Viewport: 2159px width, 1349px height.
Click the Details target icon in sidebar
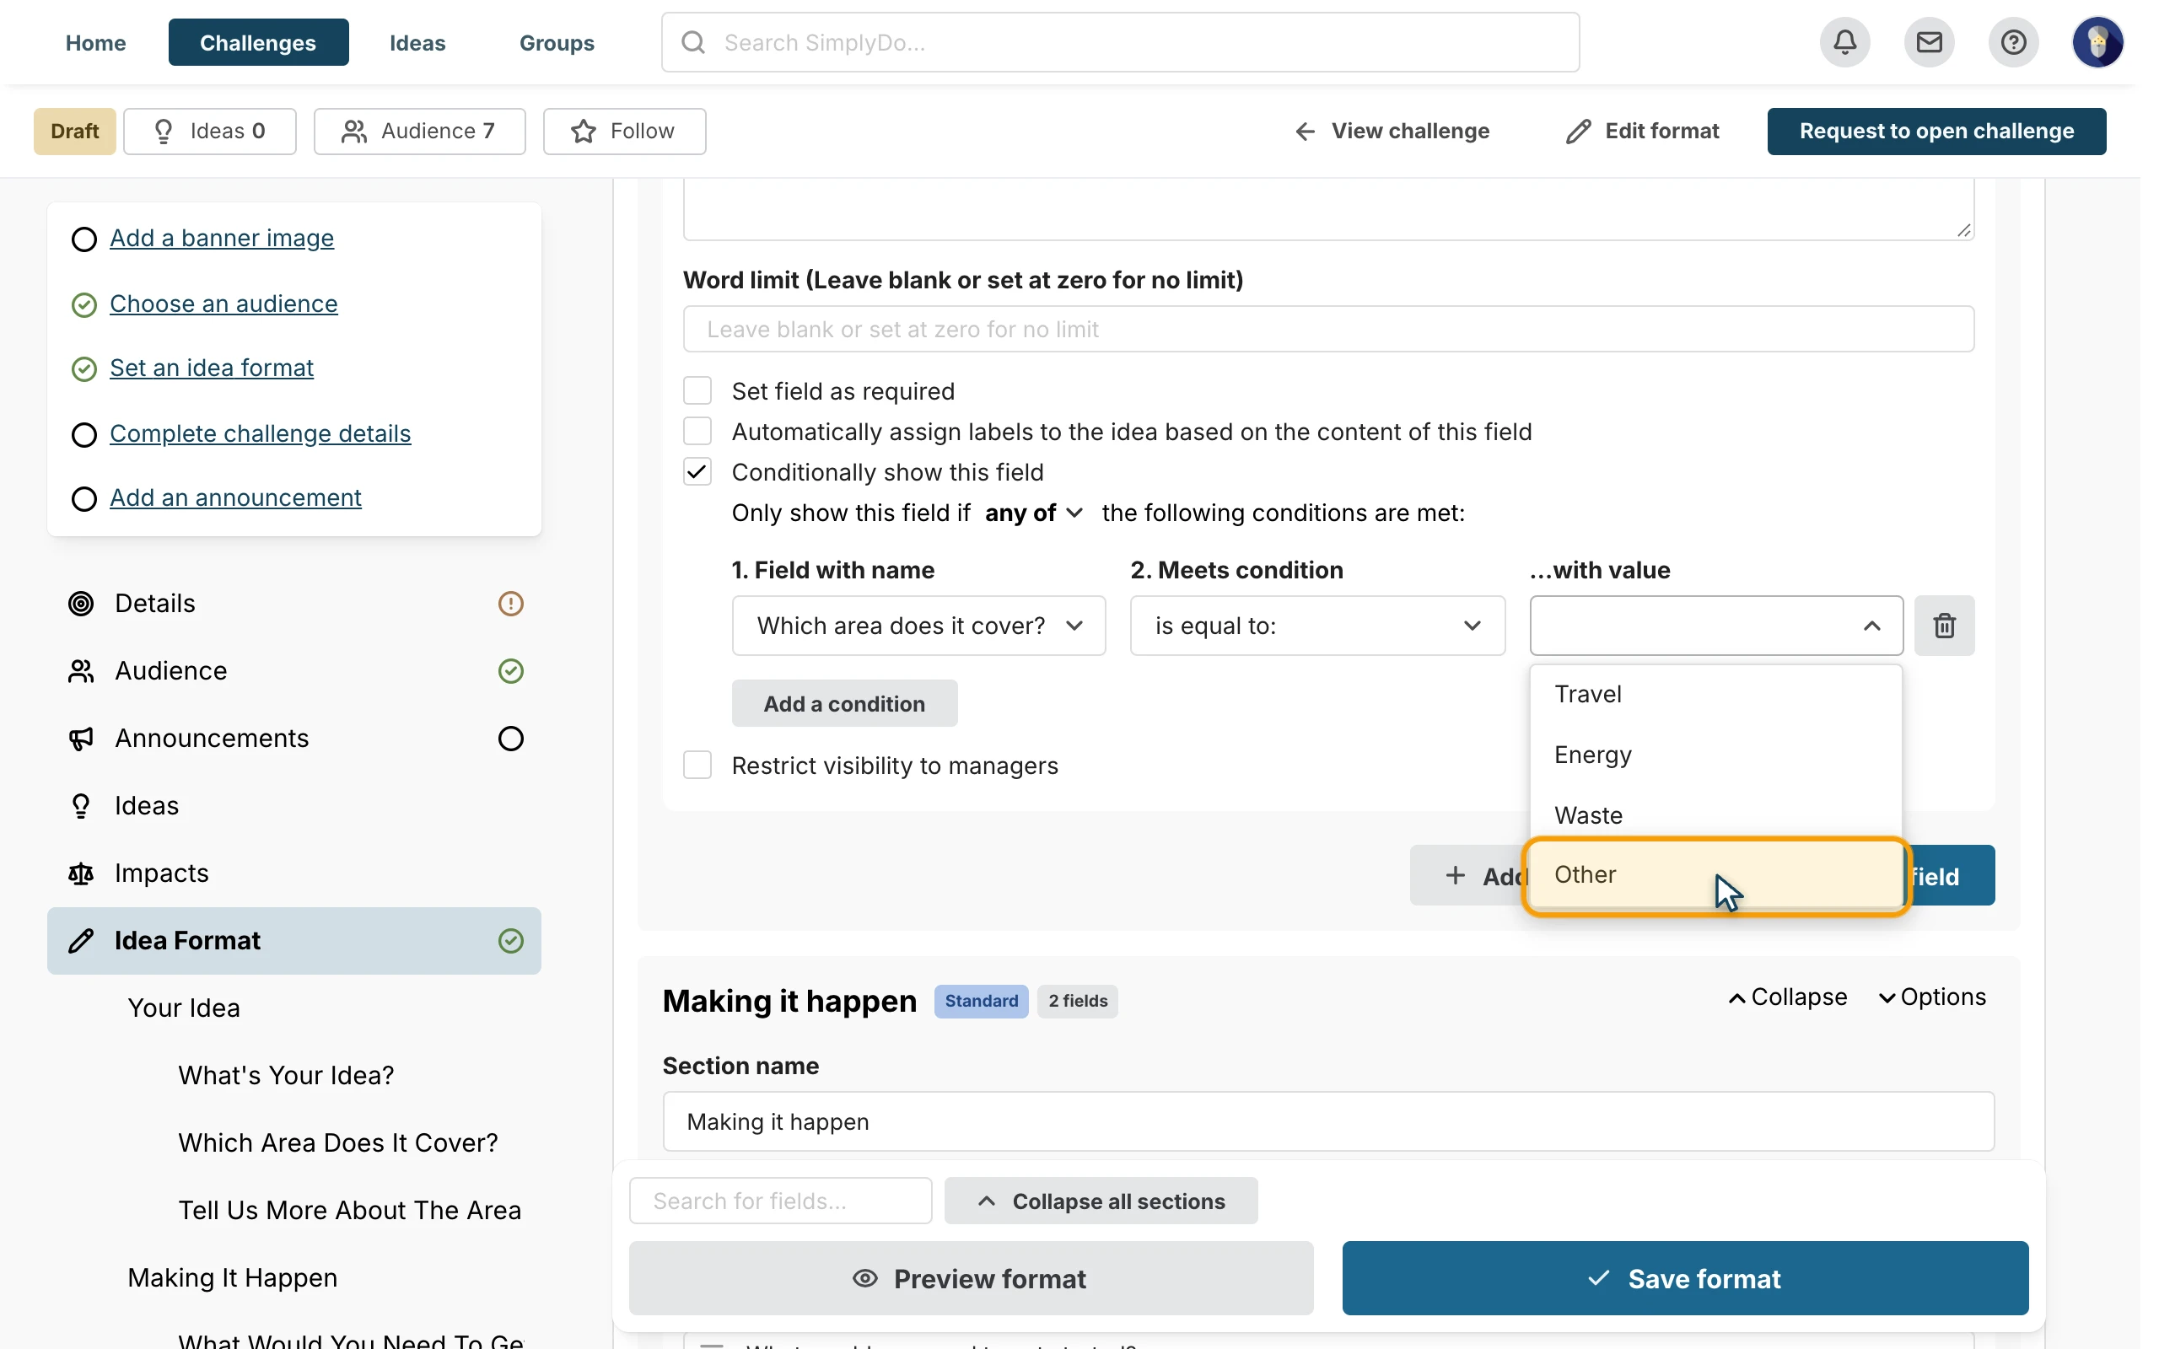click(81, 604)
